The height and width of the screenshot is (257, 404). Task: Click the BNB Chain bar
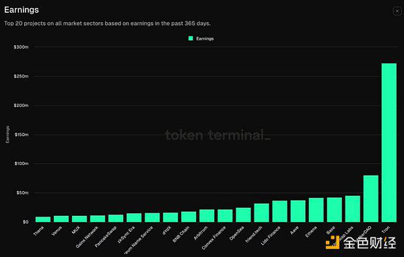pyautogui.click(x=189, y=217)
